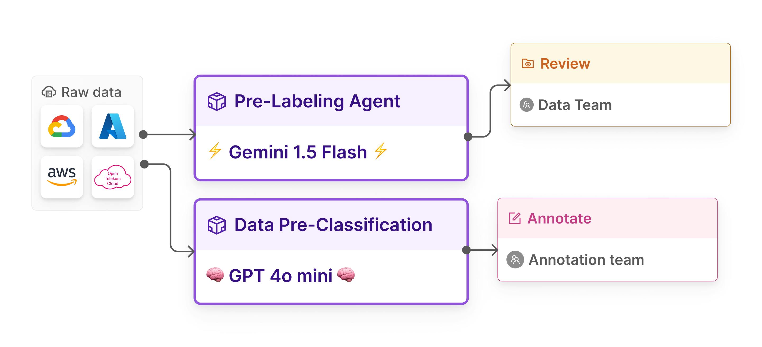Click the cube icon beside Pre-Labeling Agent

click(216, 101)
